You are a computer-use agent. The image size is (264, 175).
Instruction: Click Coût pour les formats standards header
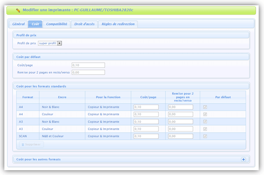coord(131,86)
